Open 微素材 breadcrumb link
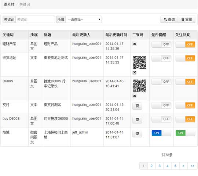The width and height of the screenshot is (198, 176). tap(9, 4)
